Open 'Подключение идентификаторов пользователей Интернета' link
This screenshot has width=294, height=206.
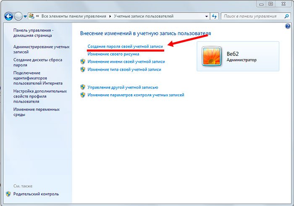point(38,78)
